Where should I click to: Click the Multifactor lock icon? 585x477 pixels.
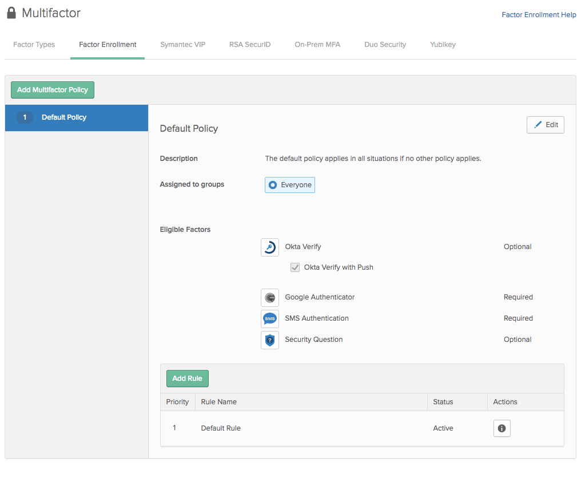[x=11, y=13]
